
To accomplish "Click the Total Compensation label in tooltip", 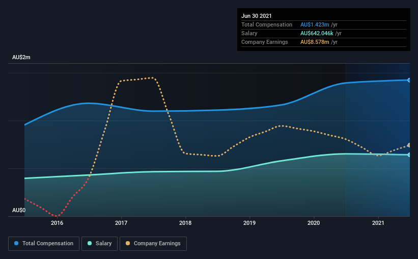I will [x=267, y=24].
